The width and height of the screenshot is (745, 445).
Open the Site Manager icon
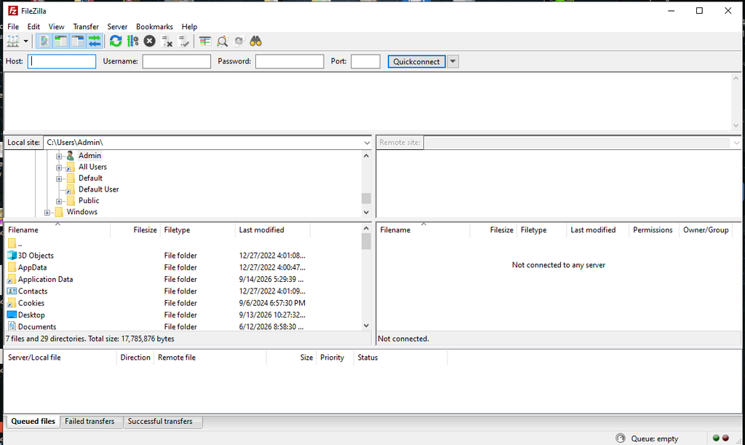13,42
